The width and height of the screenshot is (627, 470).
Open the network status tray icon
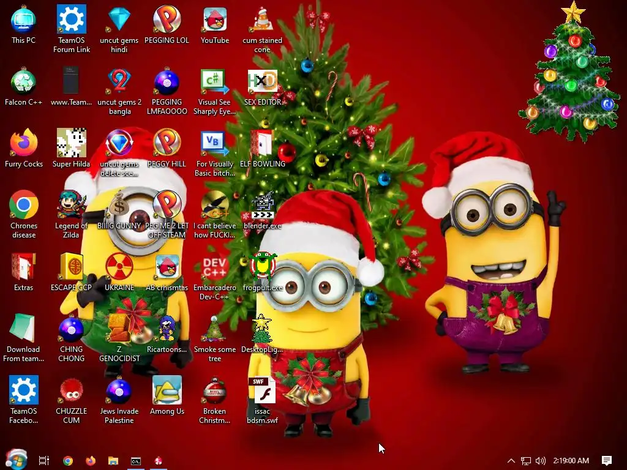click(x=526, y=461)
